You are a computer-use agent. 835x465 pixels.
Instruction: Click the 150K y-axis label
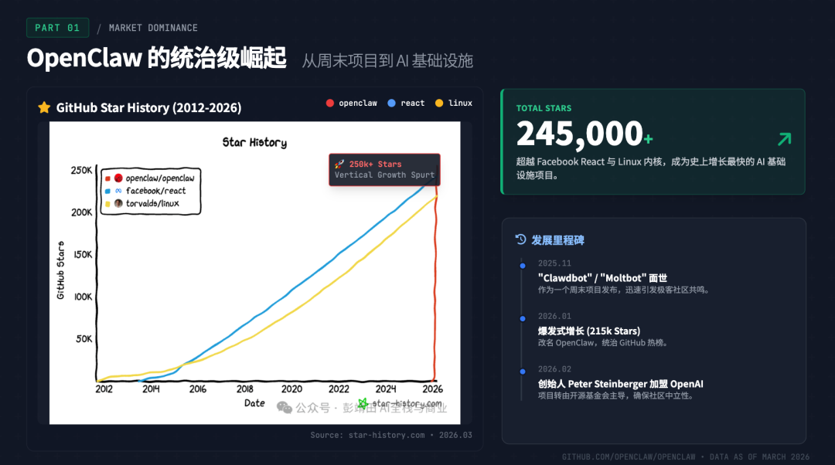click(x=83, y=254)
